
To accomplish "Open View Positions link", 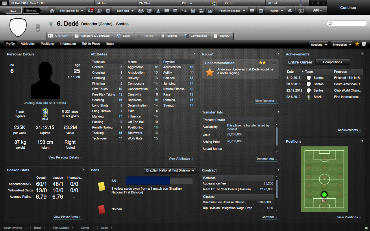I will [x=349, y=217].
